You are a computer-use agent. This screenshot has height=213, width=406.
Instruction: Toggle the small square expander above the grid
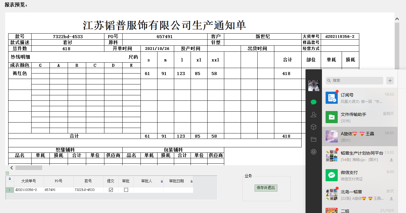(x=7, y=173)
